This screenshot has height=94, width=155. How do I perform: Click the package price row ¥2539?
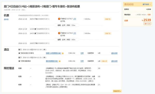pos(137,9)
